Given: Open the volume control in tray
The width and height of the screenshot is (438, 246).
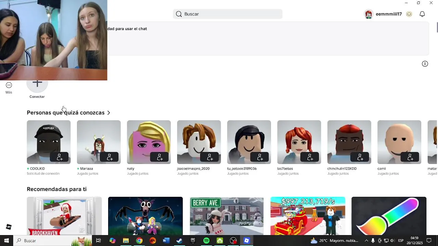Looking at the screenshot, I should point(392,241).
